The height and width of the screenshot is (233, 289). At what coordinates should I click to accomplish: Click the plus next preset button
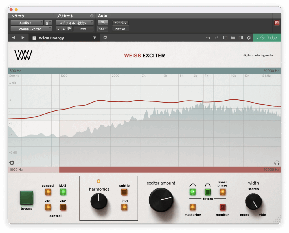pyautogui.click(x=64, y=29)
